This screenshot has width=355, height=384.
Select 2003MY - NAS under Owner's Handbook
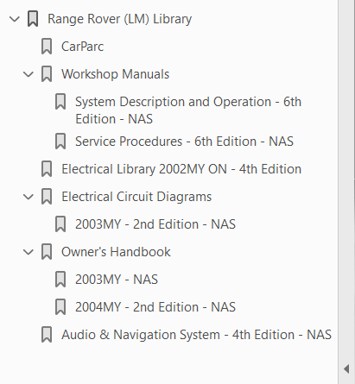point(117,280)
